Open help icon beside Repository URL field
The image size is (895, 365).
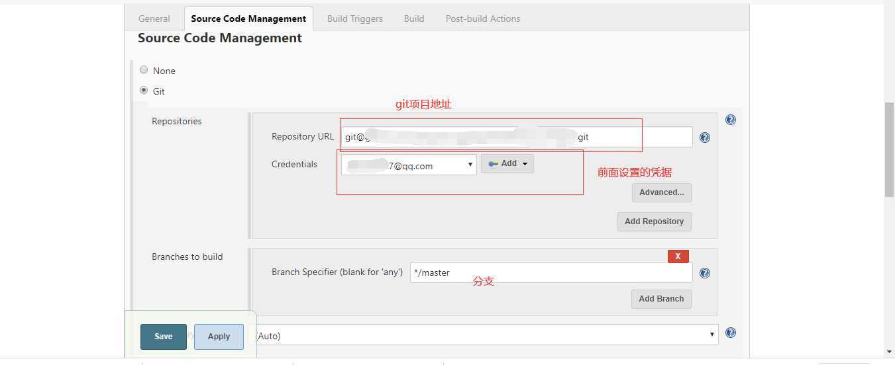pyautogui.click(x=705, y=138)
